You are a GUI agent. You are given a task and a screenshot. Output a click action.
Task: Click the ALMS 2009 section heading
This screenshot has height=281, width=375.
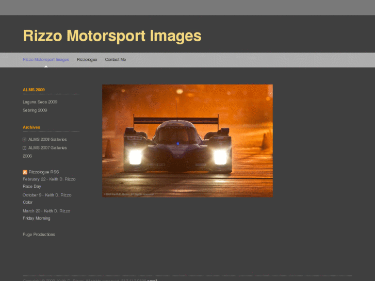pos(34,90)
